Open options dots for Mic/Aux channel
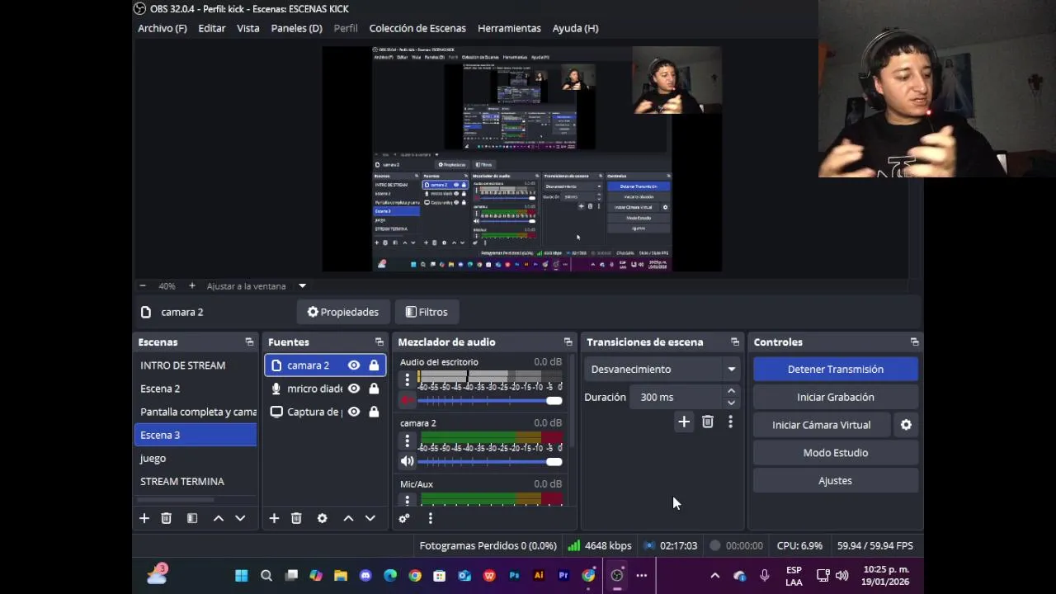Image resolution: width=1056 pixels, height=594 pixels. 407,499
